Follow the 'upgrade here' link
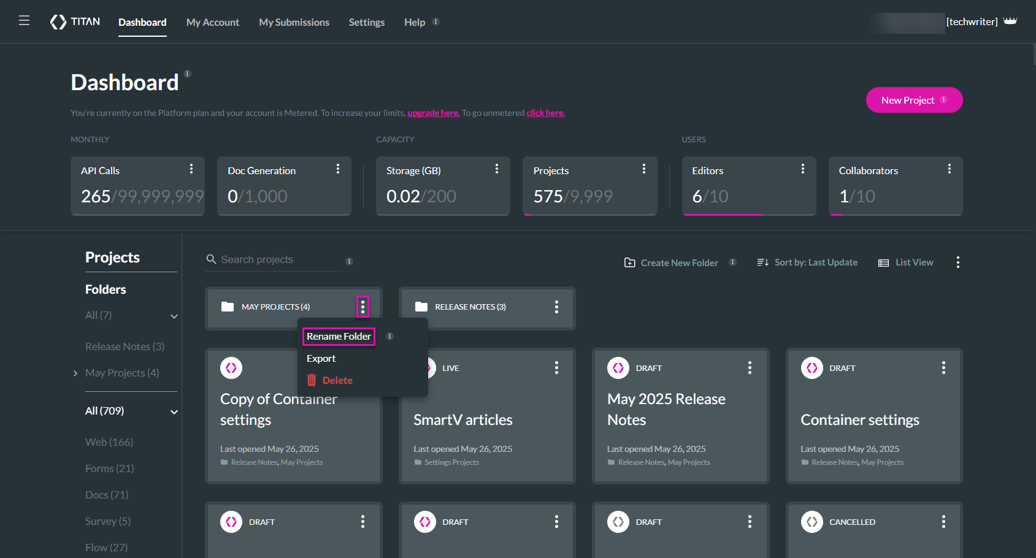Screen dimensions: 1036x558 coord(433,113)
